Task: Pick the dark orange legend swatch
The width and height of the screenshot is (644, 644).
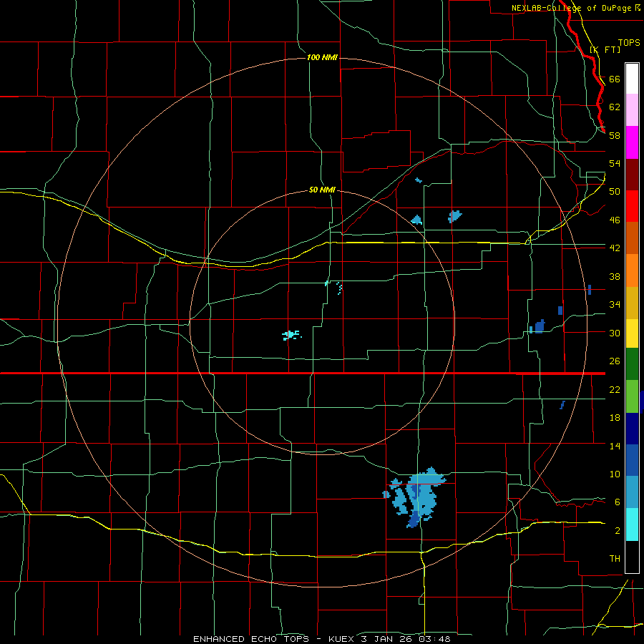Action: pyautogui.click(x=632, y=238)
